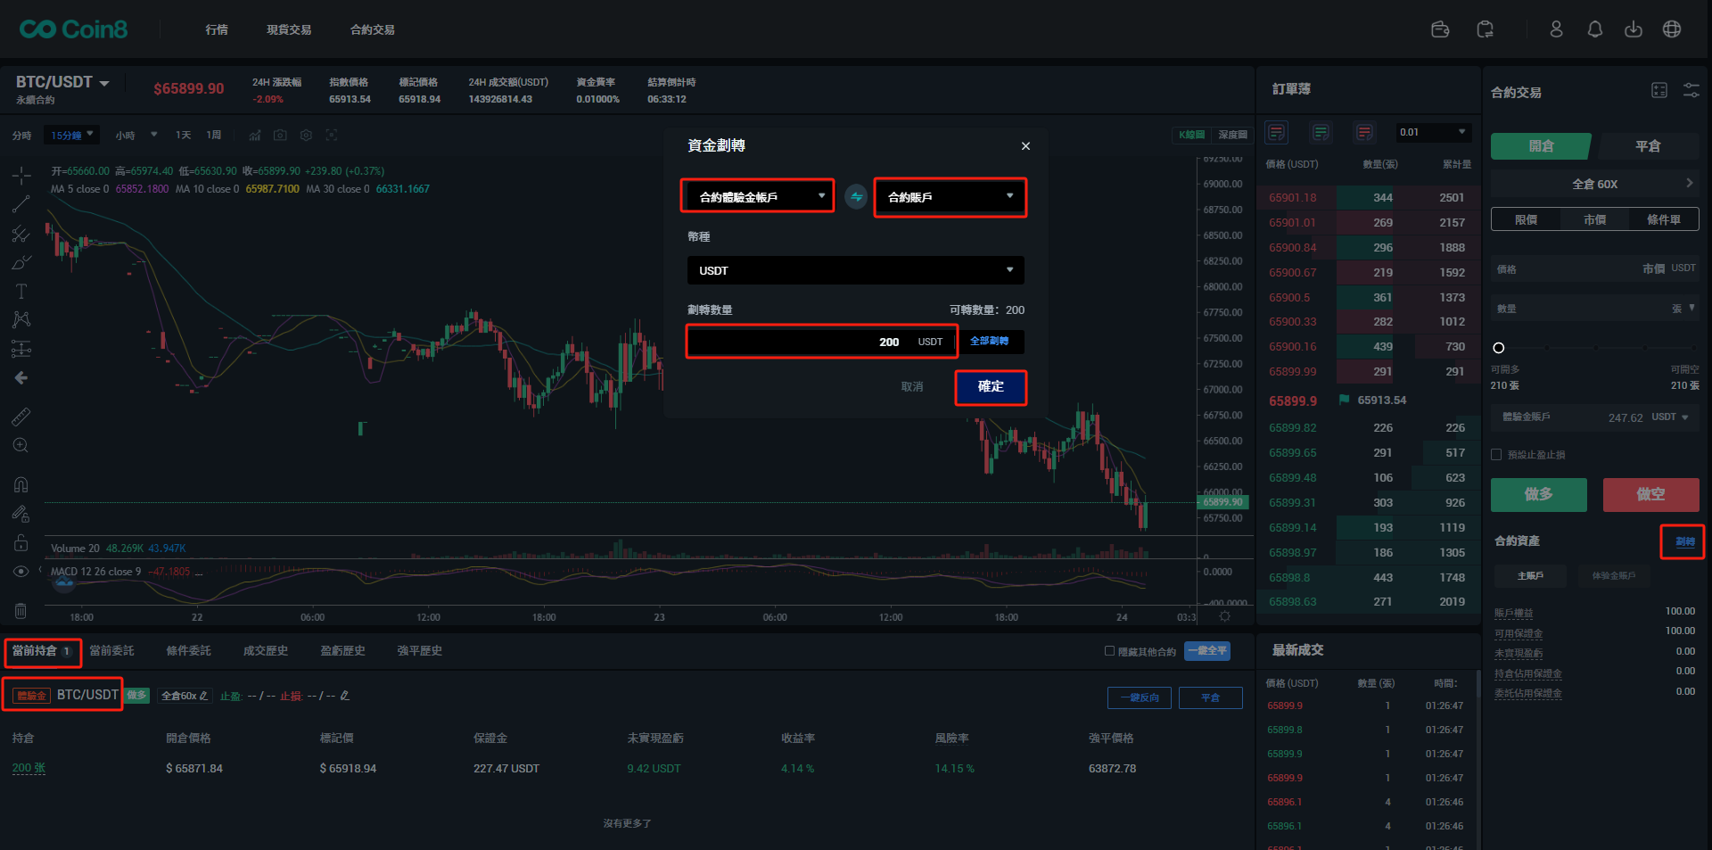1712x850 pixels.
Task: Switch to the 當前委託 tab
Action: tap(111, 651)
